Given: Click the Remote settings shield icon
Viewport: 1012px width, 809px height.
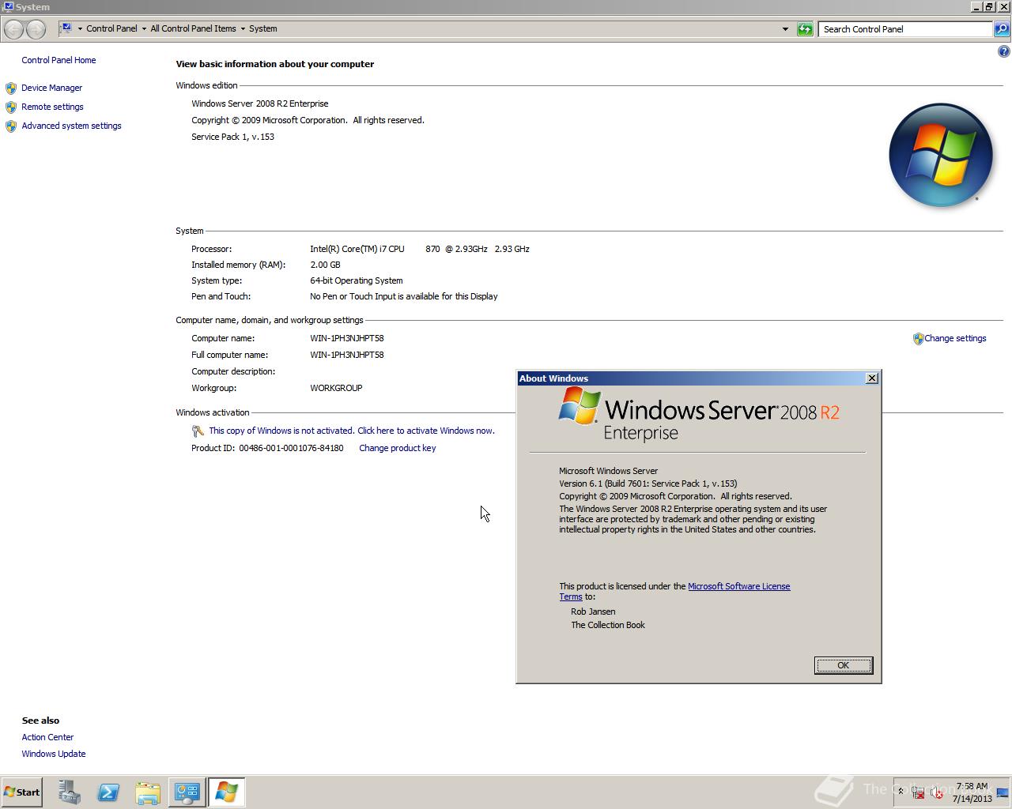Looking at the screenshot, I should [11, 107].
